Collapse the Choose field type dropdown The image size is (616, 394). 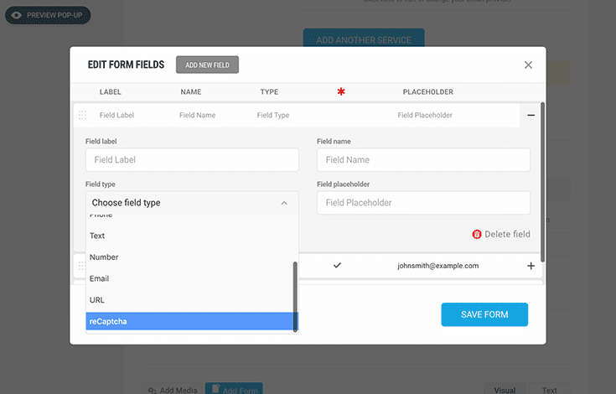(x=283, y=203)
